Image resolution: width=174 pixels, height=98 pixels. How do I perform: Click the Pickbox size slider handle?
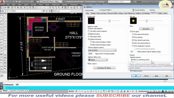pyautogui.click(x=109, y=21)
